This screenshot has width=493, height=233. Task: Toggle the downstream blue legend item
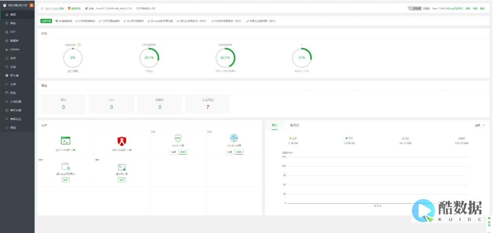[349, 138]
